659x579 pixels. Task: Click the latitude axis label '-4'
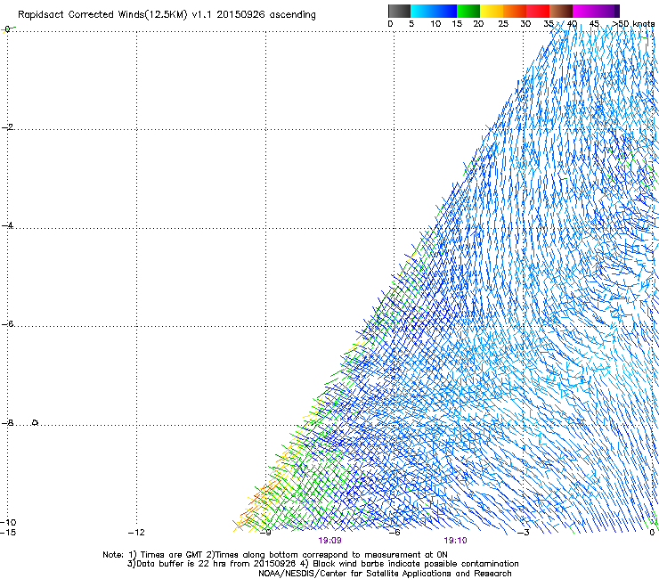pyautogui.click(x=7, y=225)
